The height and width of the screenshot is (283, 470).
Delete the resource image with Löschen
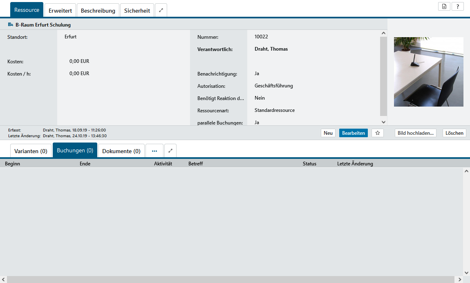[x=454, y=133]
